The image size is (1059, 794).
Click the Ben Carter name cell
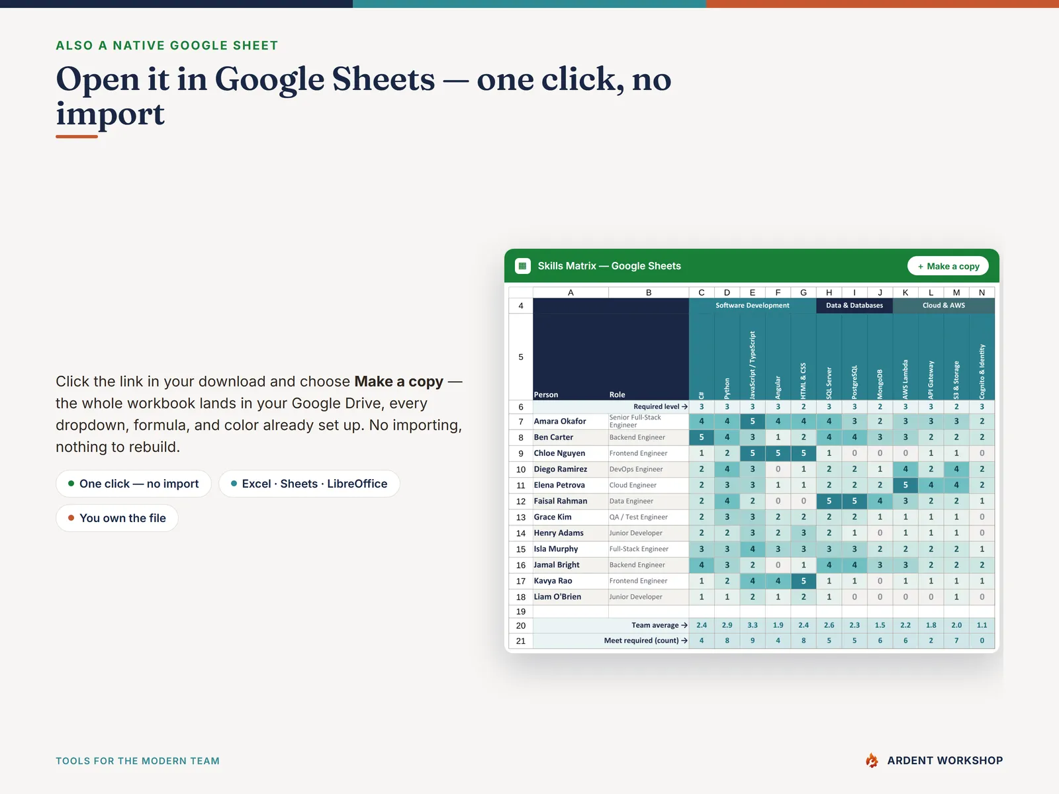[571, 437]
